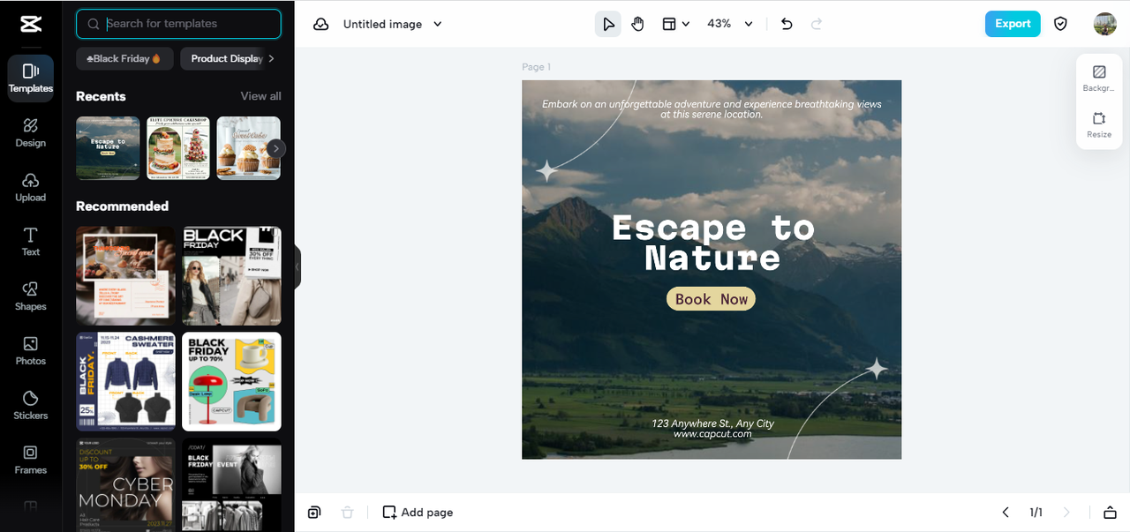This screenshot has width=1130, height=532.
Task: Go to next page arrow
Action: pyautogui.click(x=1066, y=513)
